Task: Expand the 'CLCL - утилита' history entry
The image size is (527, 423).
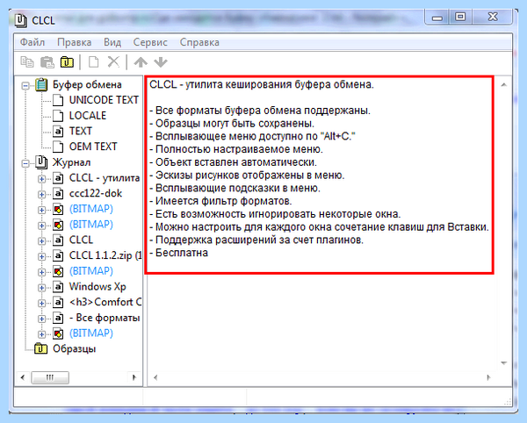Action: click(x=41, y=179)
